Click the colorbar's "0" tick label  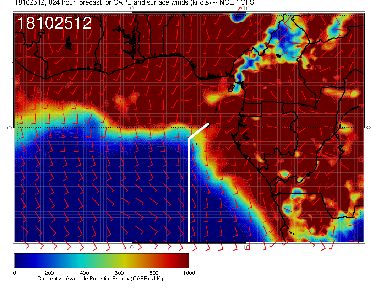click(14, 273)
